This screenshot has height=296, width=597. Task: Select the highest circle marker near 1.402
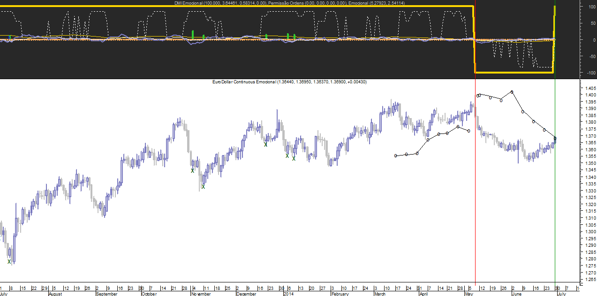click(512, 92)
